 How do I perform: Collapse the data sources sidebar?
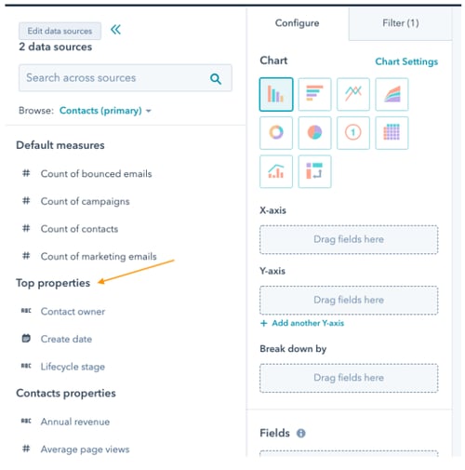[115, 30]
